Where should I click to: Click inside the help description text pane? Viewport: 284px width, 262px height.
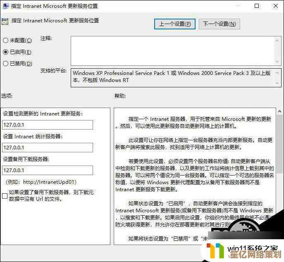(193, 174)
